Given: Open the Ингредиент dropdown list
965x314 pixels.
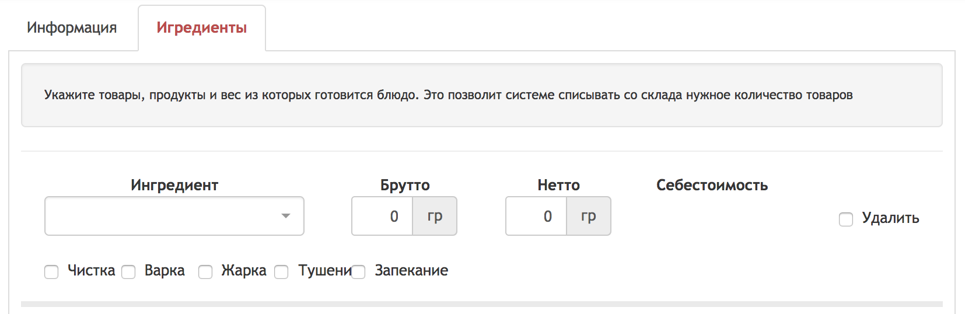Looking at the screenshot, I should tap(174, 216).
